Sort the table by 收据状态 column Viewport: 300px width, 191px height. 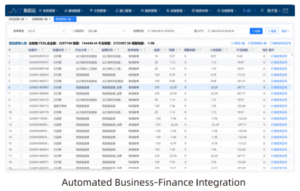coord(66,50)
